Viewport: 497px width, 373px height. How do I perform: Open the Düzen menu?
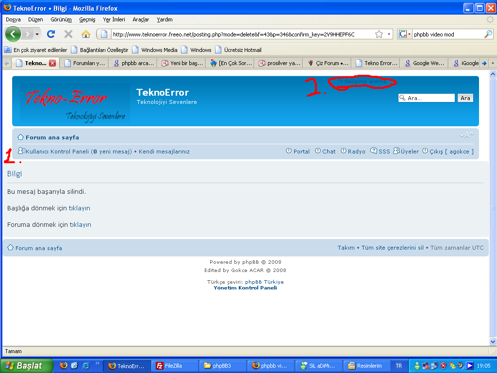coord(35,19)
